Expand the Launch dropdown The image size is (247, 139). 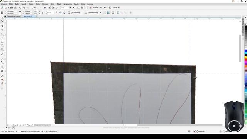119,8
